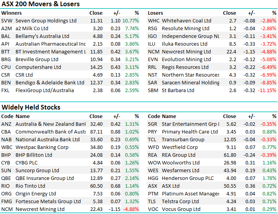The height and width of the screenshot is (214, 278).
Task: Click a2 Milk Co Ltd name
Action: [x=32, y=28]
